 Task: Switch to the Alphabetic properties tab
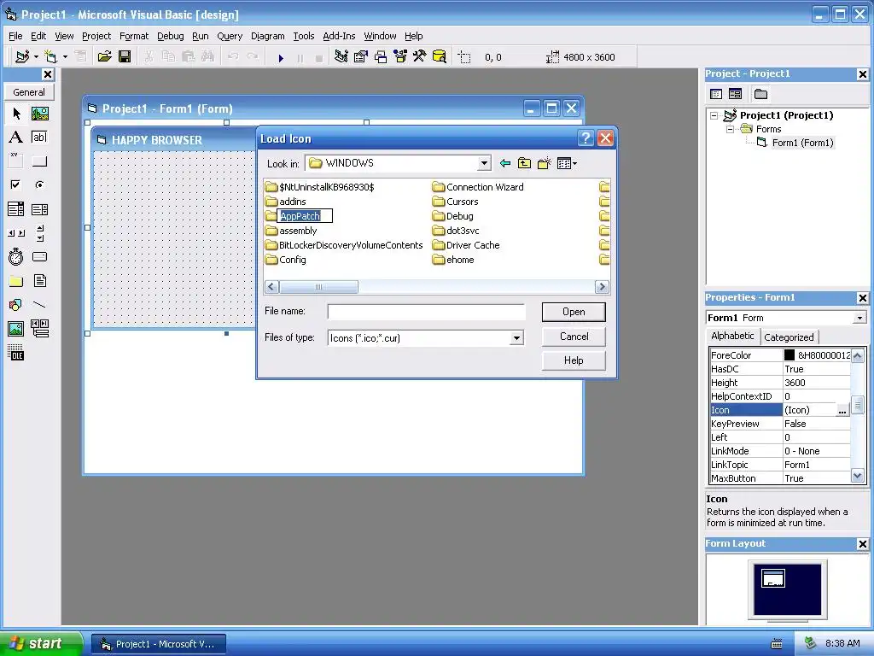tap(732, 336)
